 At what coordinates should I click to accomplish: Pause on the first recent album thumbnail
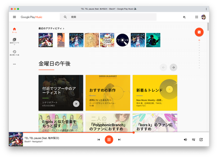(50, 44)
